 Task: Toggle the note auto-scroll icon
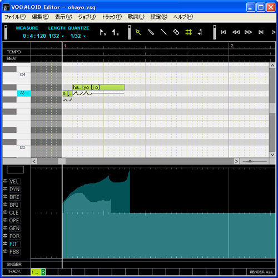click(x=200, y=32)
